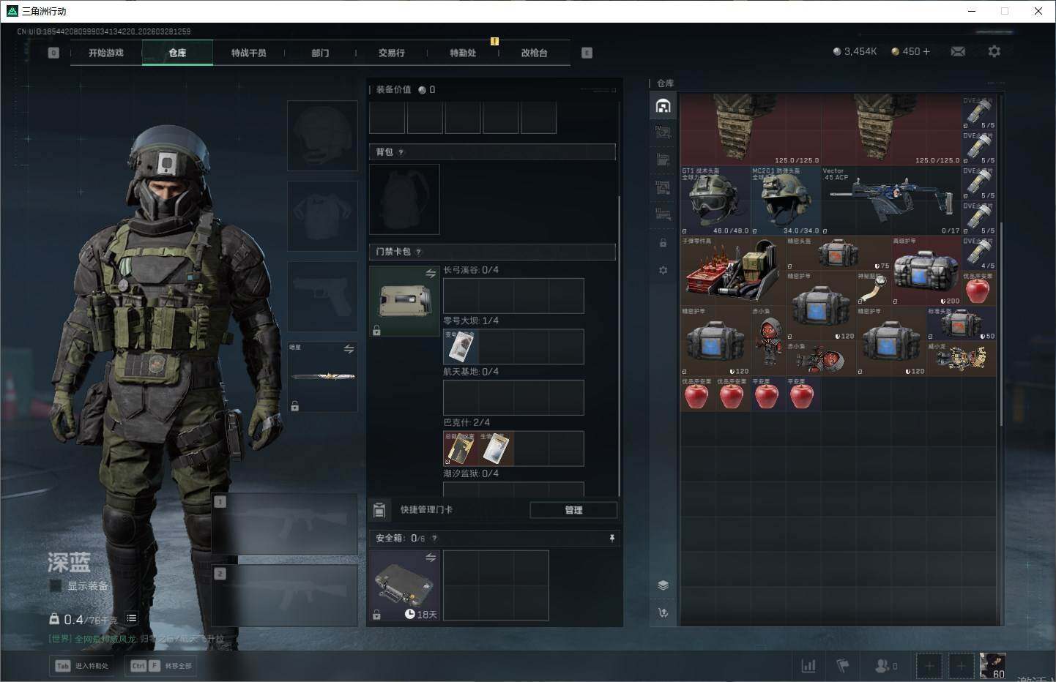Click the empty helmet equipment slot
Viewport: 1056px width, 682px height.
(x=322, y=135)
